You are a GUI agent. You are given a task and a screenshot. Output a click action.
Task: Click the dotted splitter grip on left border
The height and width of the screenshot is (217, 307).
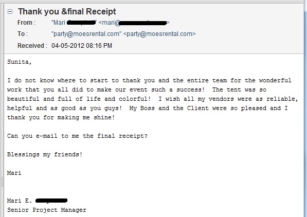coord(2,182)
